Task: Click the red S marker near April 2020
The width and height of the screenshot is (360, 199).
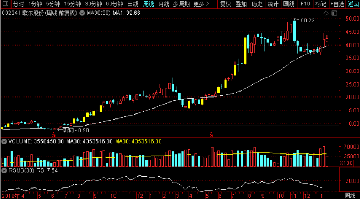Action: 211,135
